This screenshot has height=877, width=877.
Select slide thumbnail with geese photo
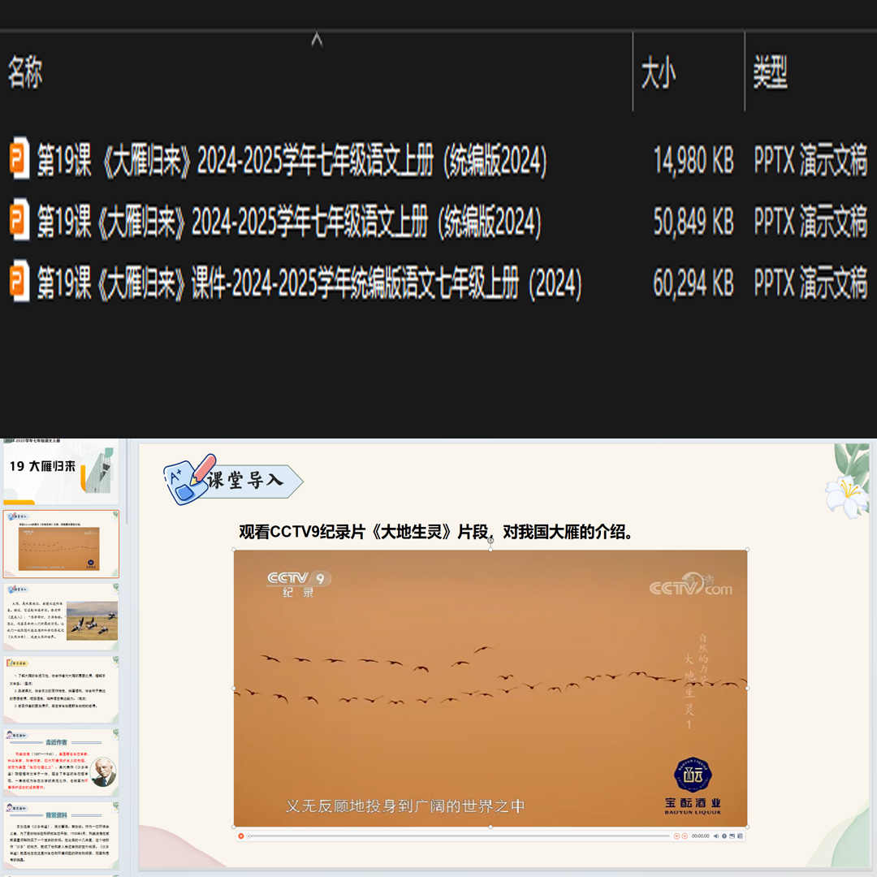(x=61, y=617)
